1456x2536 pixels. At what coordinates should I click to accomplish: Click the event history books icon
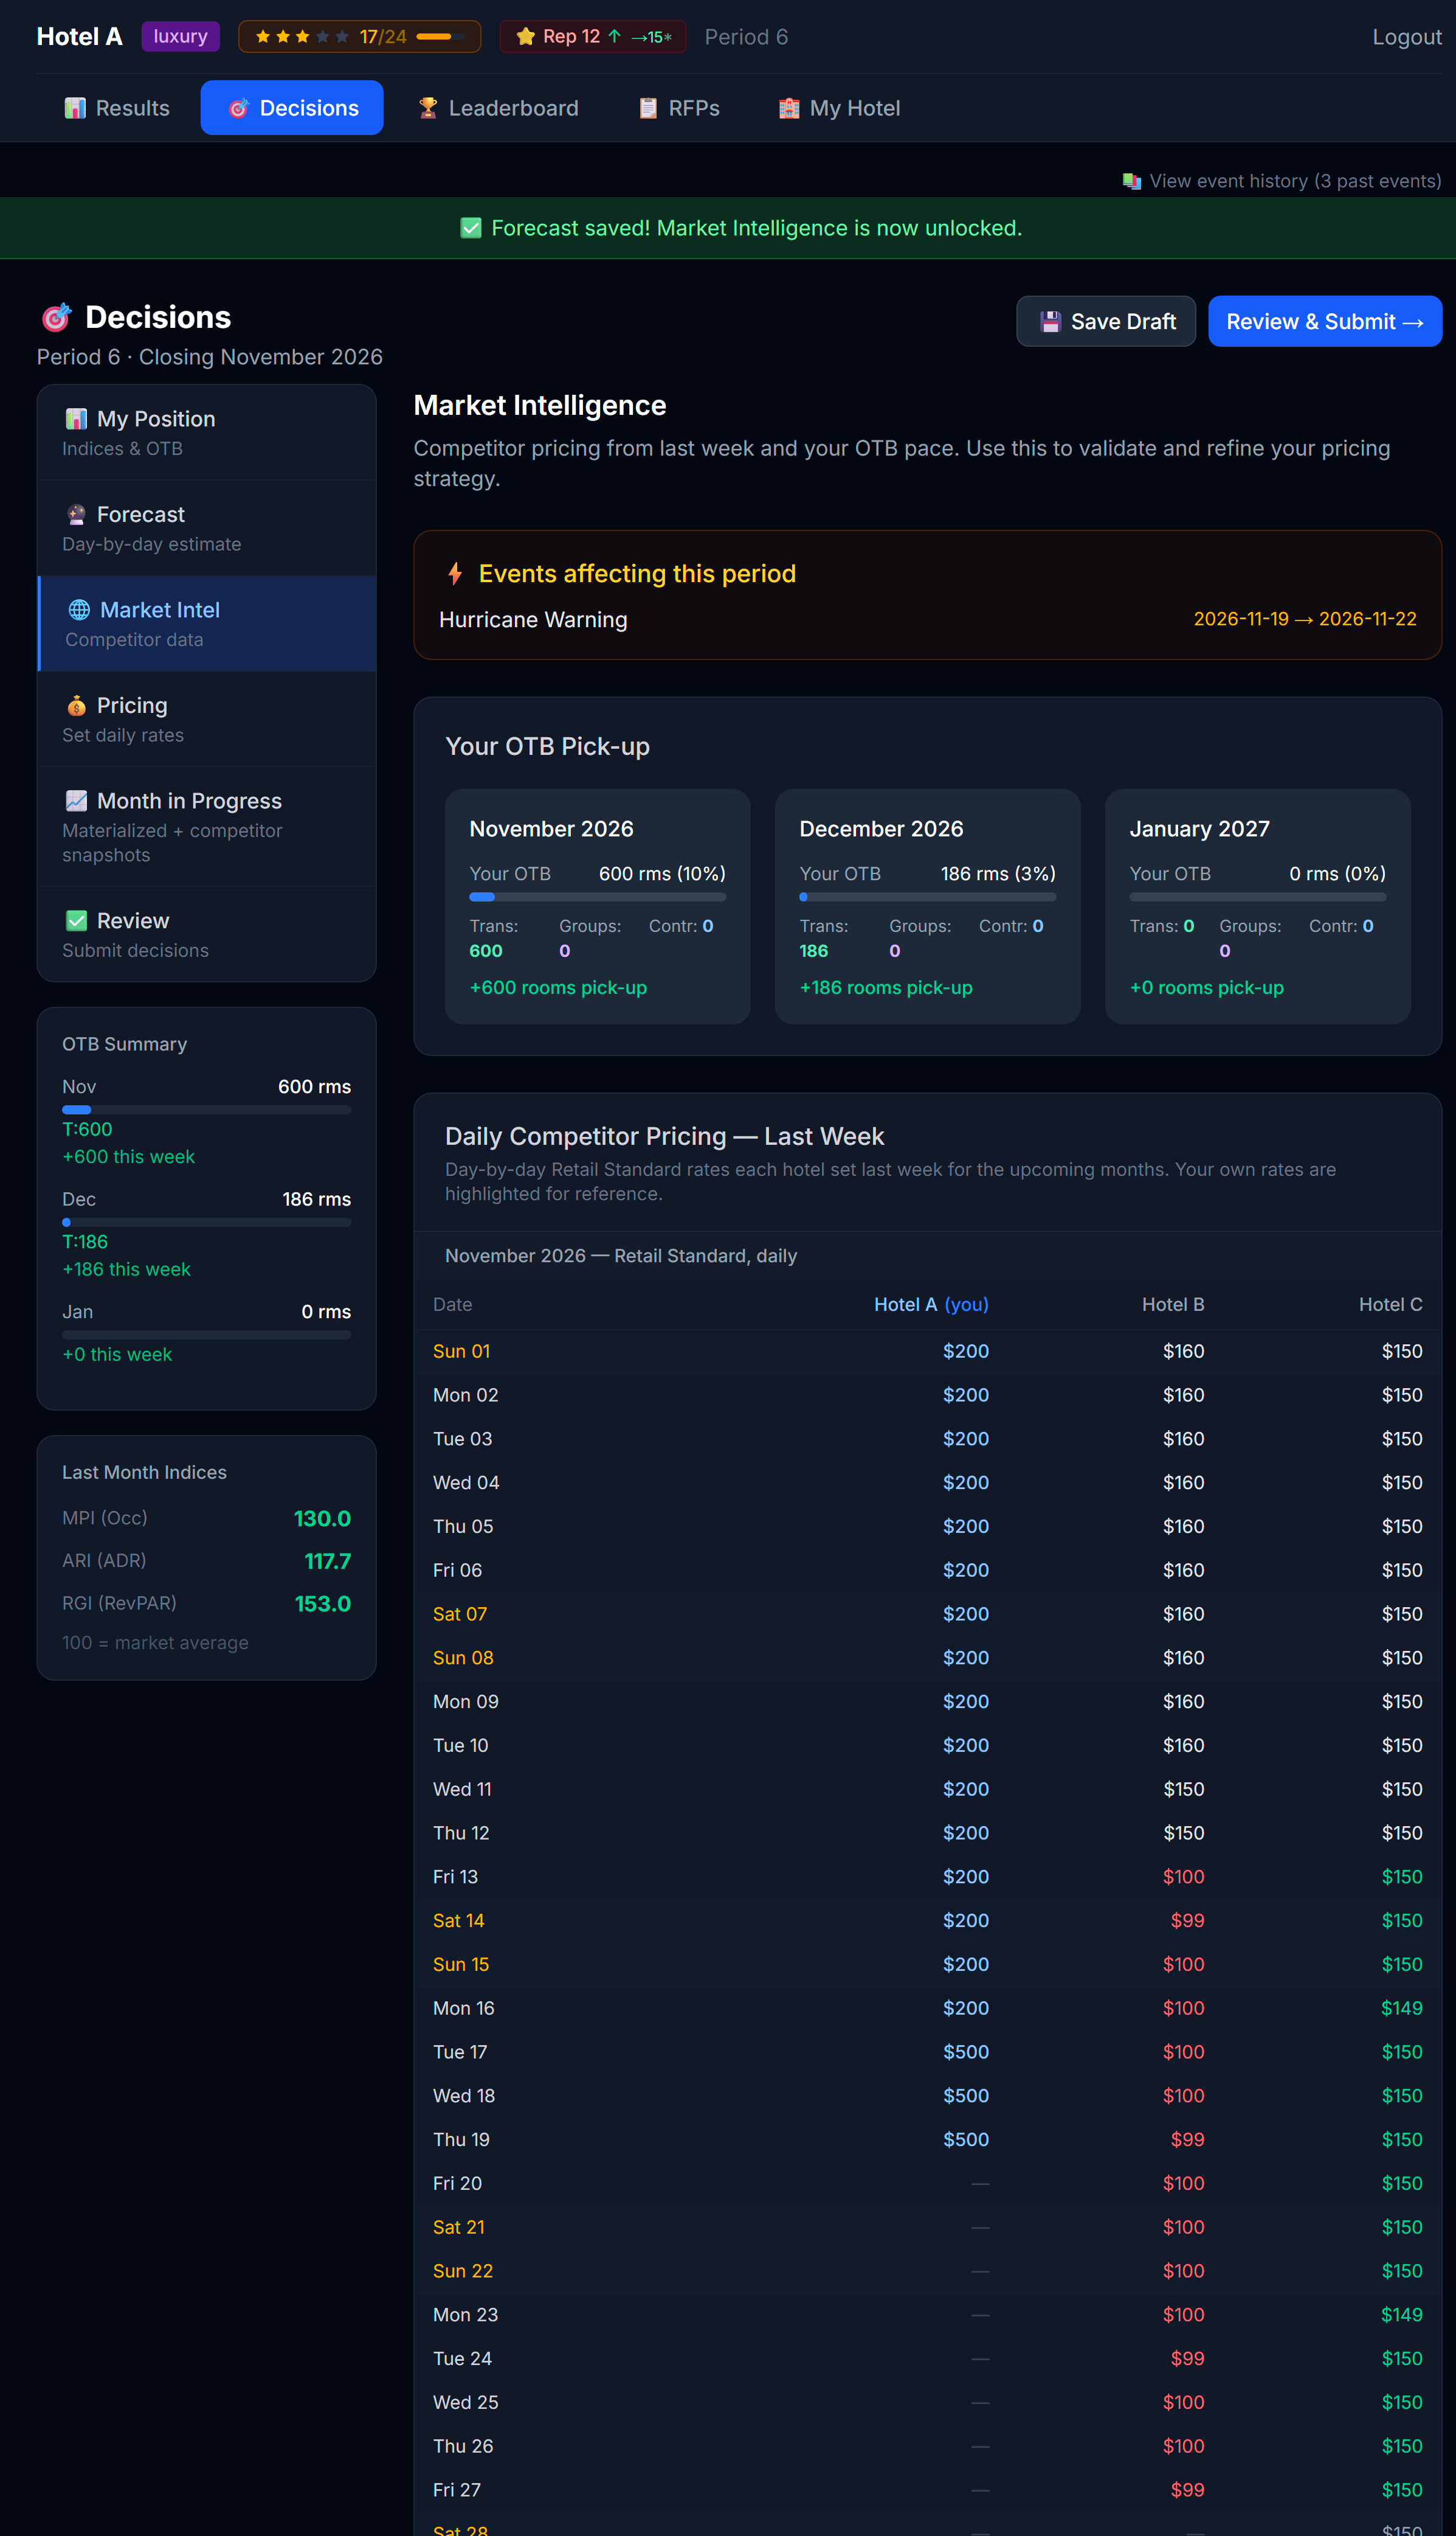tap(1132, 181)
